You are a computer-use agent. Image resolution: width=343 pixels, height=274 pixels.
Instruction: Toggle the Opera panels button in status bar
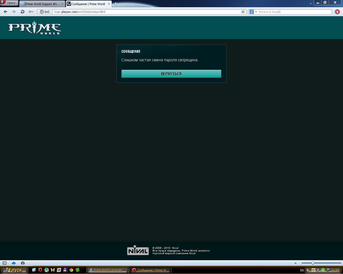pyautogui.click(x=5, y=263)
